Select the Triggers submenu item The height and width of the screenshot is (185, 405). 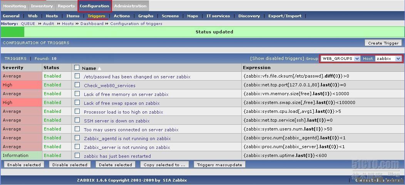96,16
